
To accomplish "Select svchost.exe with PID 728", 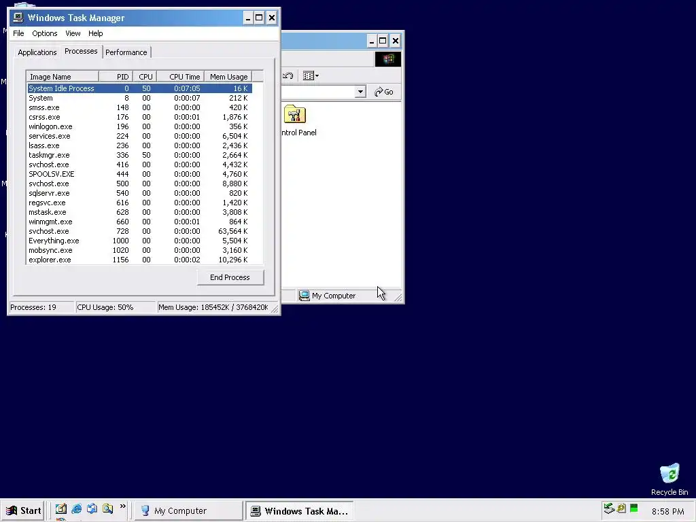I will point(139,231).
